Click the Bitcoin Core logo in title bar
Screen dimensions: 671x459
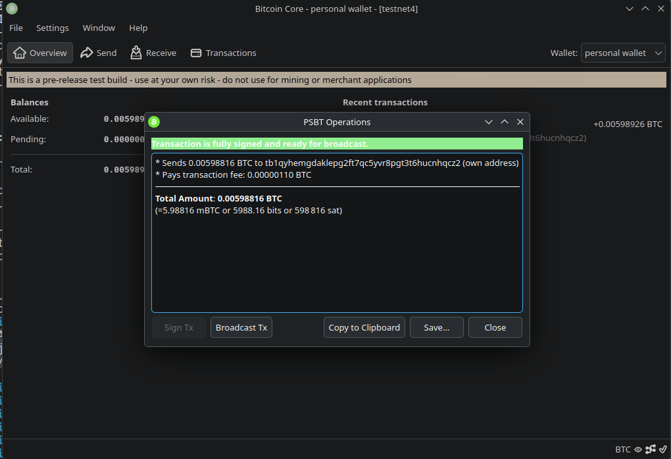click(12, 9)
